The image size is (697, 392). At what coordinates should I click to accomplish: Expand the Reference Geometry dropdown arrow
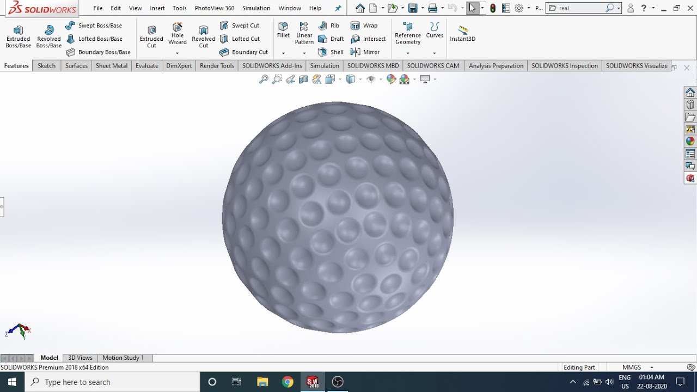408,53
